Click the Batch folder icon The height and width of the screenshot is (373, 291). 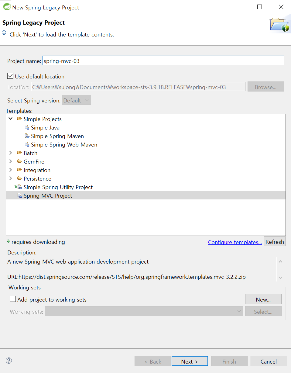pyautogui.click(x=20, y=153)
